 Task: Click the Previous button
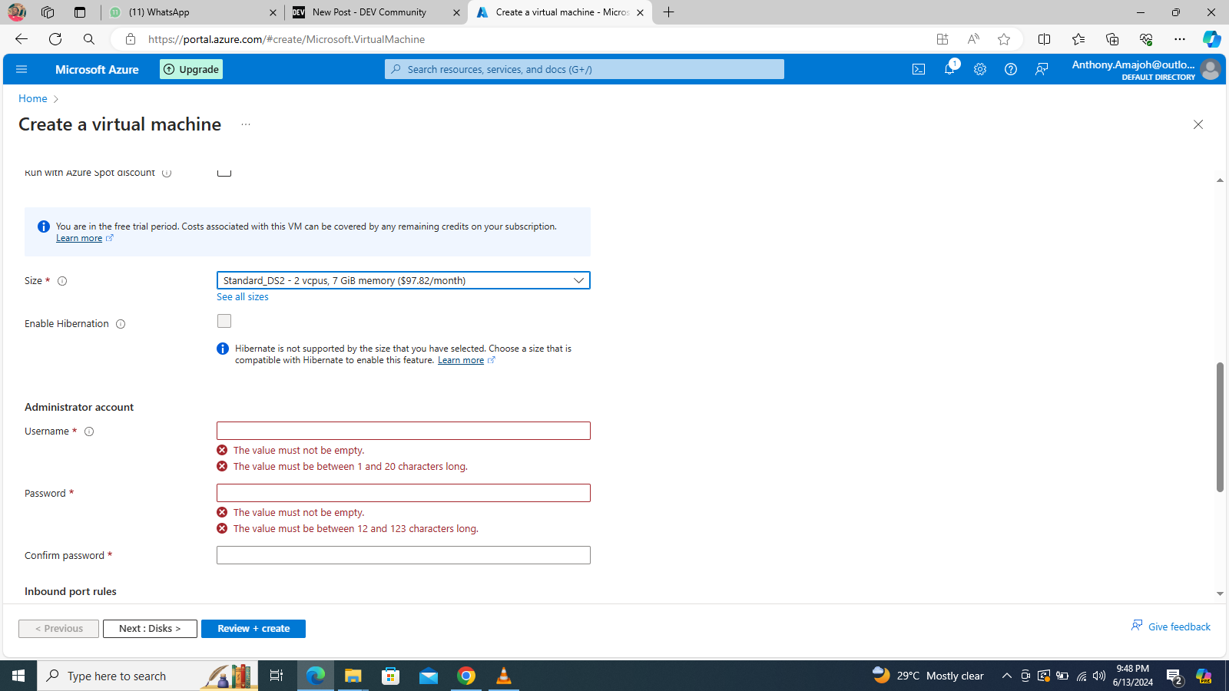click(58, 629)
